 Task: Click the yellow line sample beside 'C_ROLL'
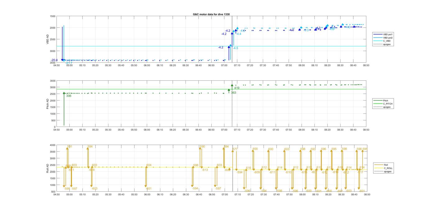point(379,168)
